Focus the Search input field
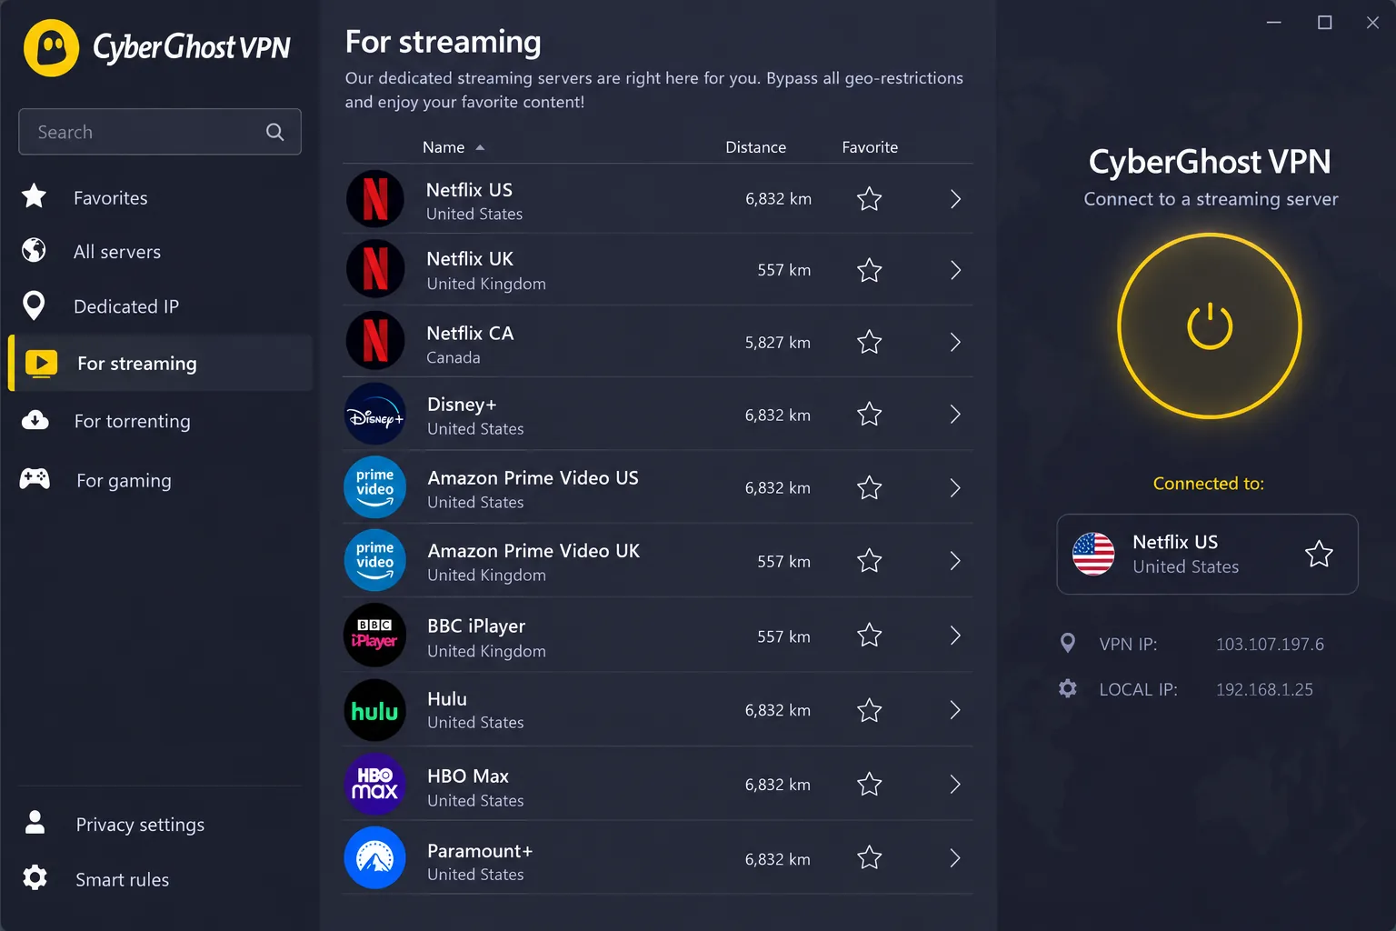Viewport: 1396px width, 931px height. coord(160,132)
